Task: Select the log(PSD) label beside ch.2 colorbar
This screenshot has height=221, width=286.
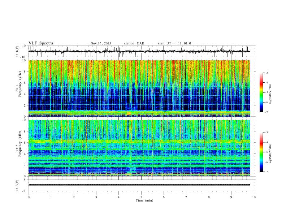Action: tap(270, 153)
